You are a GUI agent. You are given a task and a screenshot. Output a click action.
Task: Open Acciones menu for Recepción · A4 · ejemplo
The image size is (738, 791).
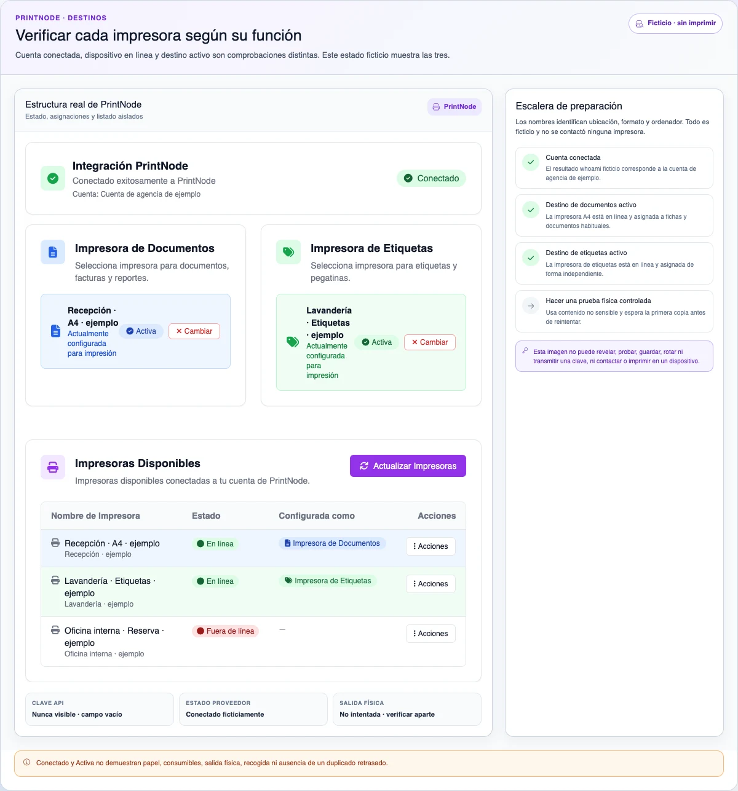coord(430,546)
